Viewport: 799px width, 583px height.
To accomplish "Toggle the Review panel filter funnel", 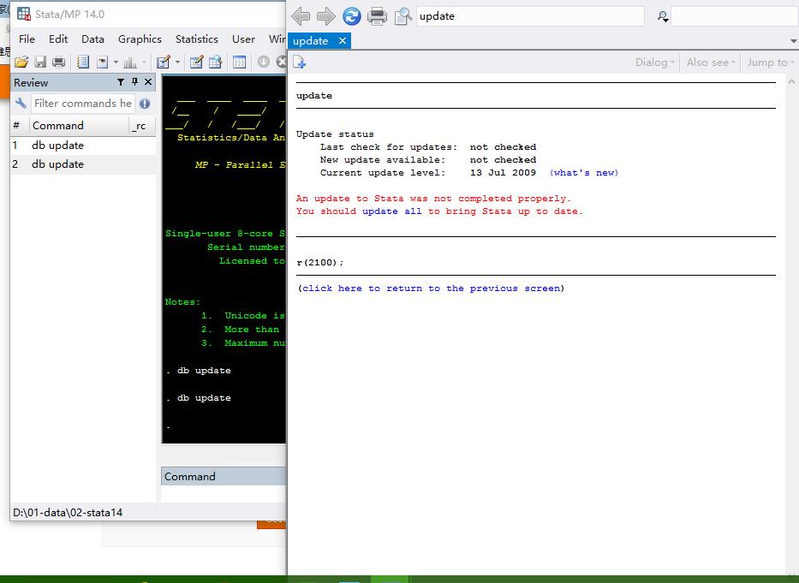I will (x=121, y=82).
